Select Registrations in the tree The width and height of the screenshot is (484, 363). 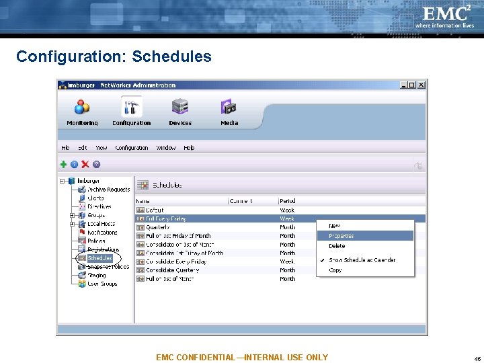[x=103, y=249]
